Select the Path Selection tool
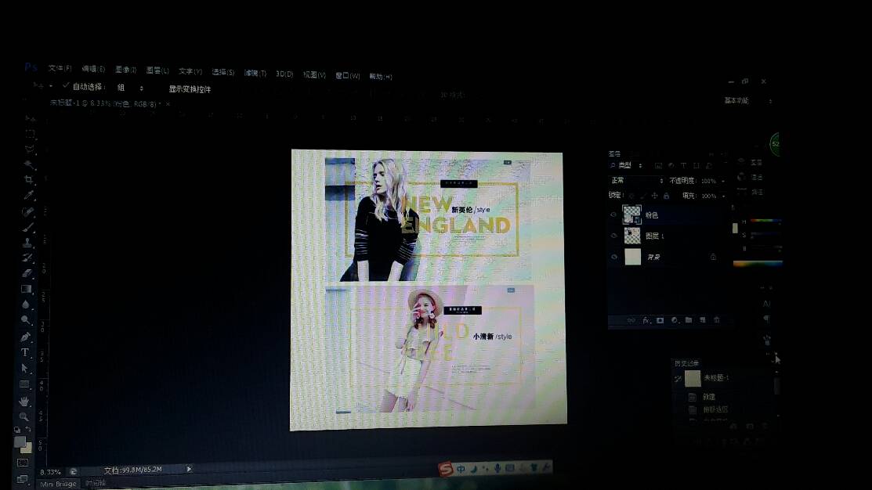 (24, 368)
